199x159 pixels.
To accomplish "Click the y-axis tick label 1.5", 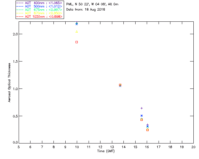I will pyautogui.click(x=15, y=61).
